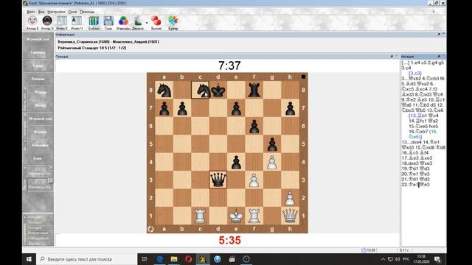The width and height of the screenshot is (472, 265).
Task: Click the Windows taskbar search field
Action: click(x=87, y=259)
